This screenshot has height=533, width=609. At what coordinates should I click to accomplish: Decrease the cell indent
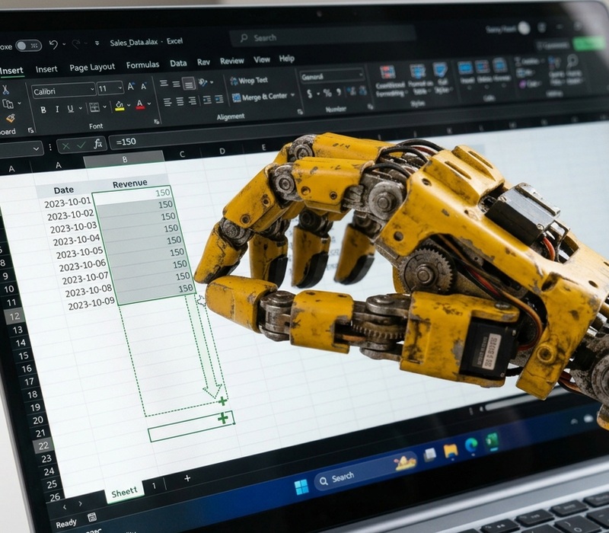coord(207,100)
